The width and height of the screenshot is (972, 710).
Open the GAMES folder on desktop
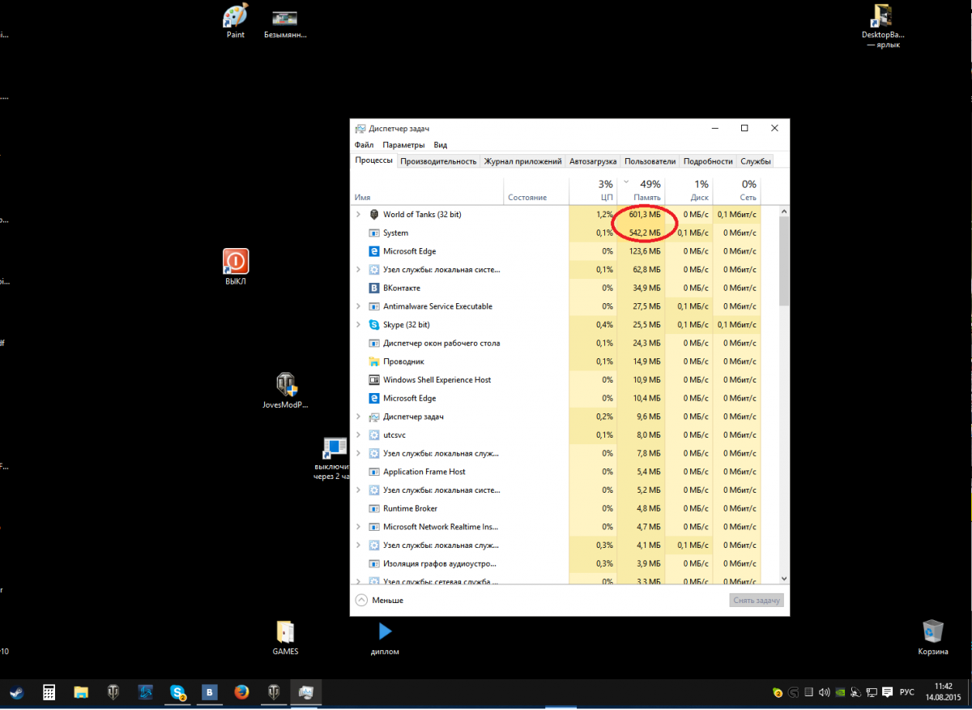(285, 633)
